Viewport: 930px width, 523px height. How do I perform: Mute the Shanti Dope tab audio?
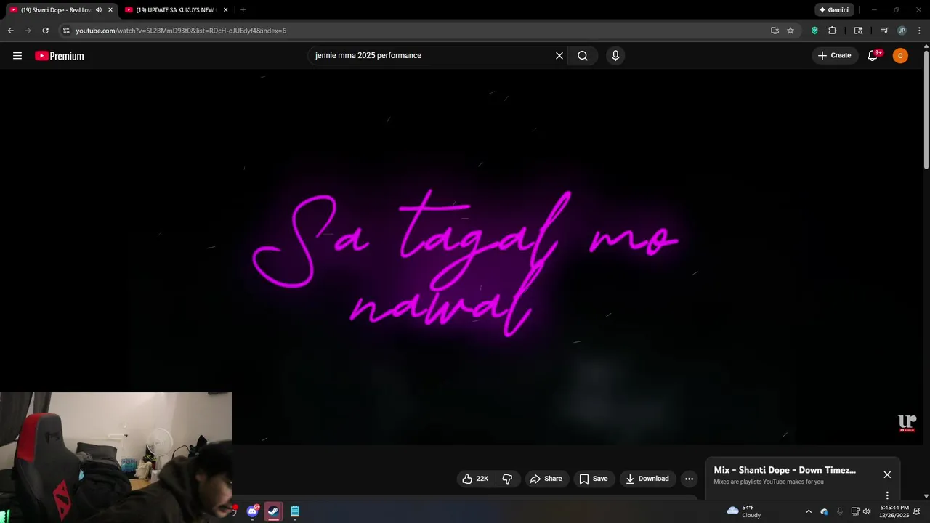pyautogui.click(x=99, y=10)
